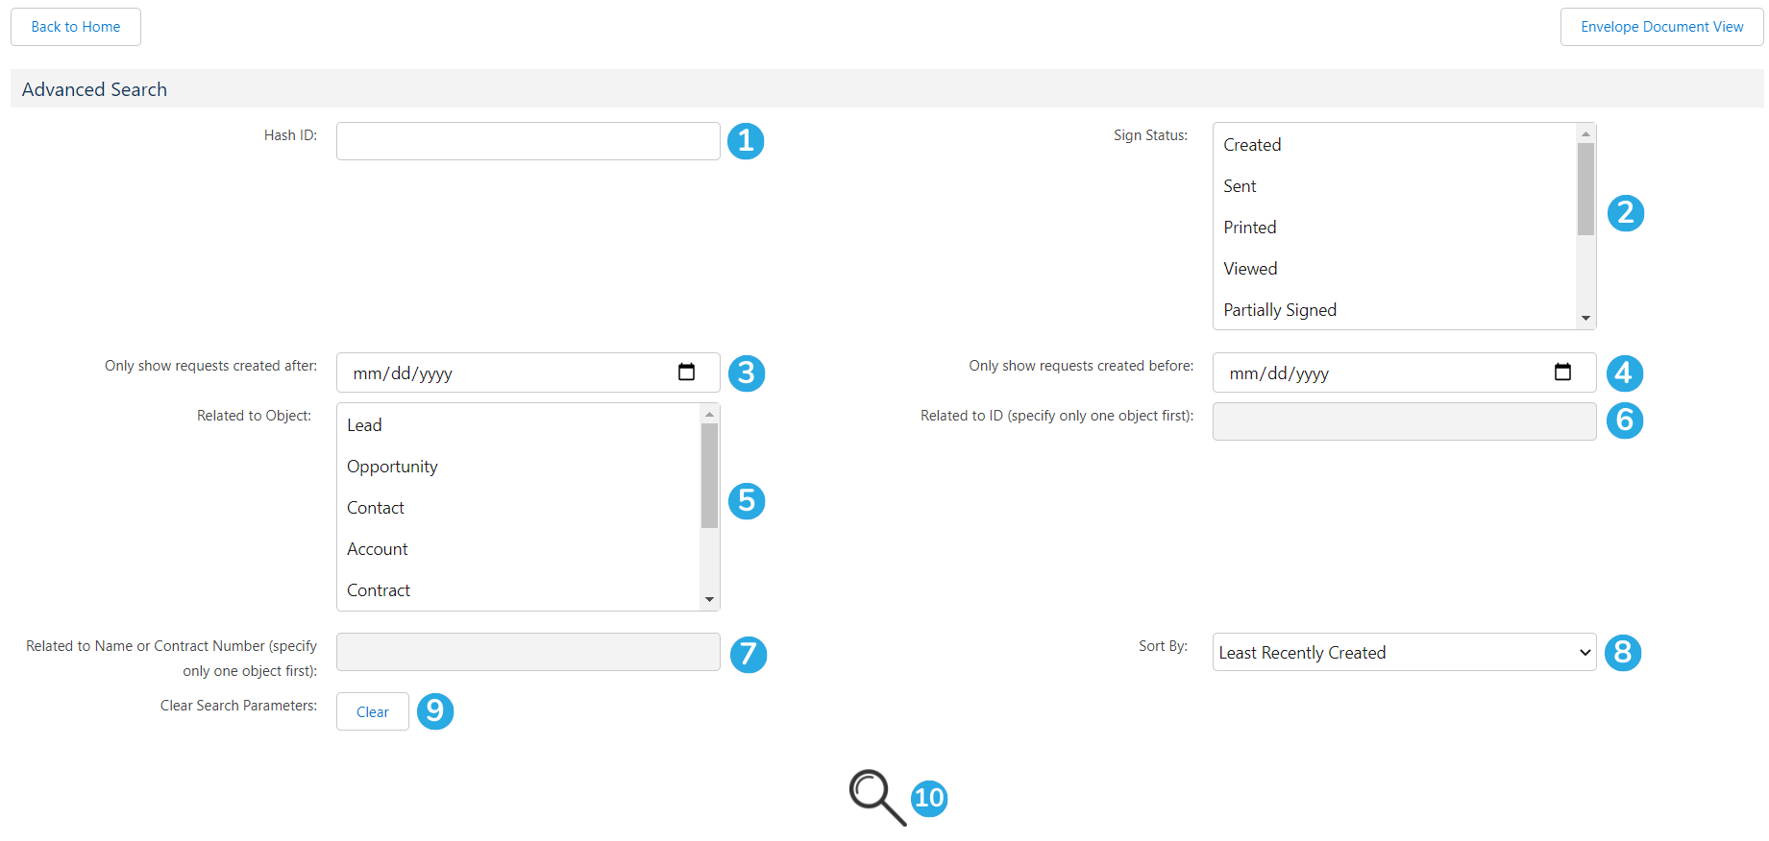Choose Contact in Related to Object list
Viewport: 1769px width, 841px height.
519,508
